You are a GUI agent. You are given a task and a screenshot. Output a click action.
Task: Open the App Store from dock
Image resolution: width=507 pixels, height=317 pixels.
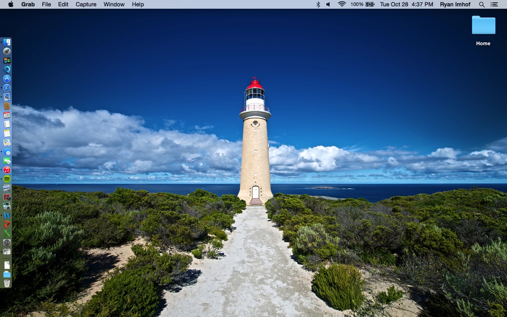point(7,78)
